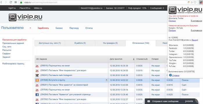Open the Отправьте нам сообщение chat bar

pyautogui.click(x=171, y=101)
